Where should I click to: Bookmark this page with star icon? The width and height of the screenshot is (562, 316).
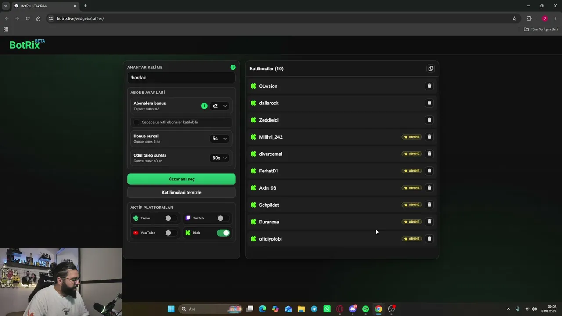point(514,18)
